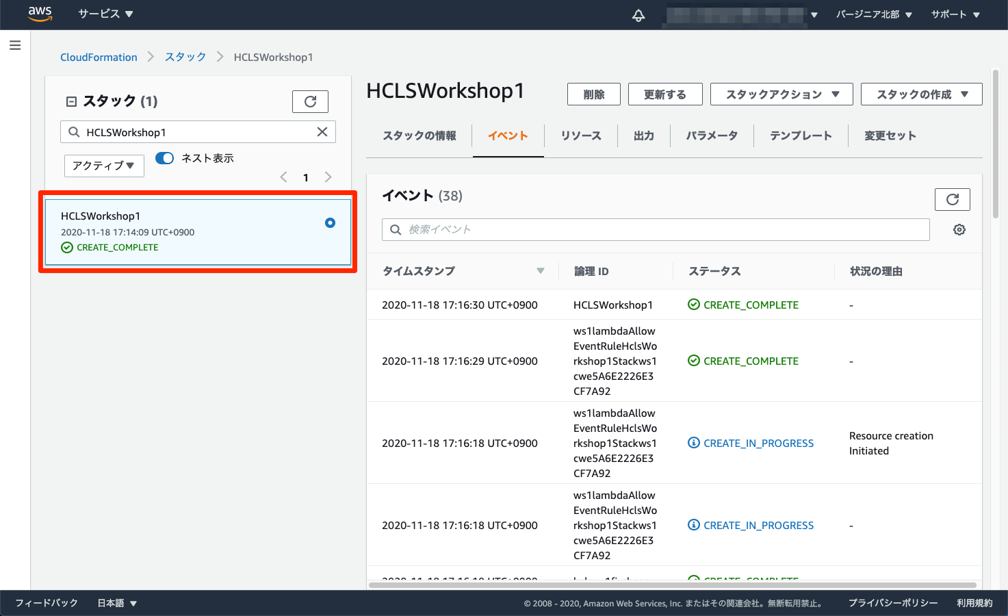Screen dimensions: 1008x616
Task: Click the Feedback link in footer
Action: (47, 603)
